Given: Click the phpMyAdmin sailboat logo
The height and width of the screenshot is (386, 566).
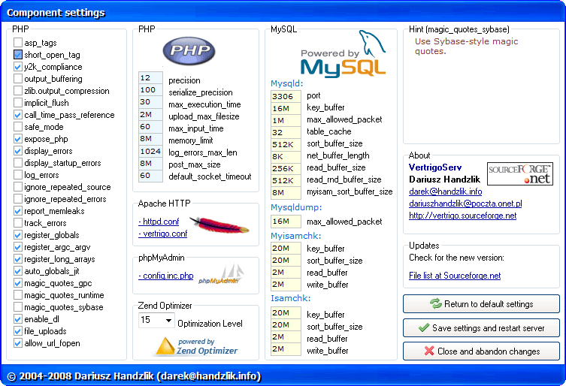Looking at the screenshot, I should point(221,276).
